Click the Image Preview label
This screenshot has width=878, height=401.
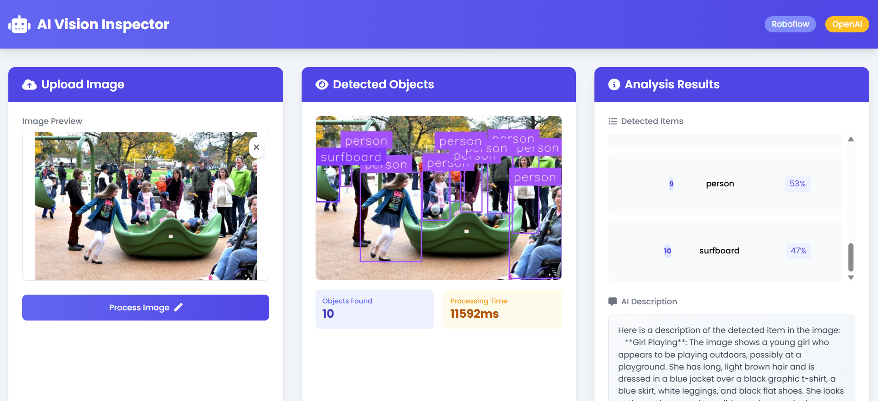coord(52,121)
